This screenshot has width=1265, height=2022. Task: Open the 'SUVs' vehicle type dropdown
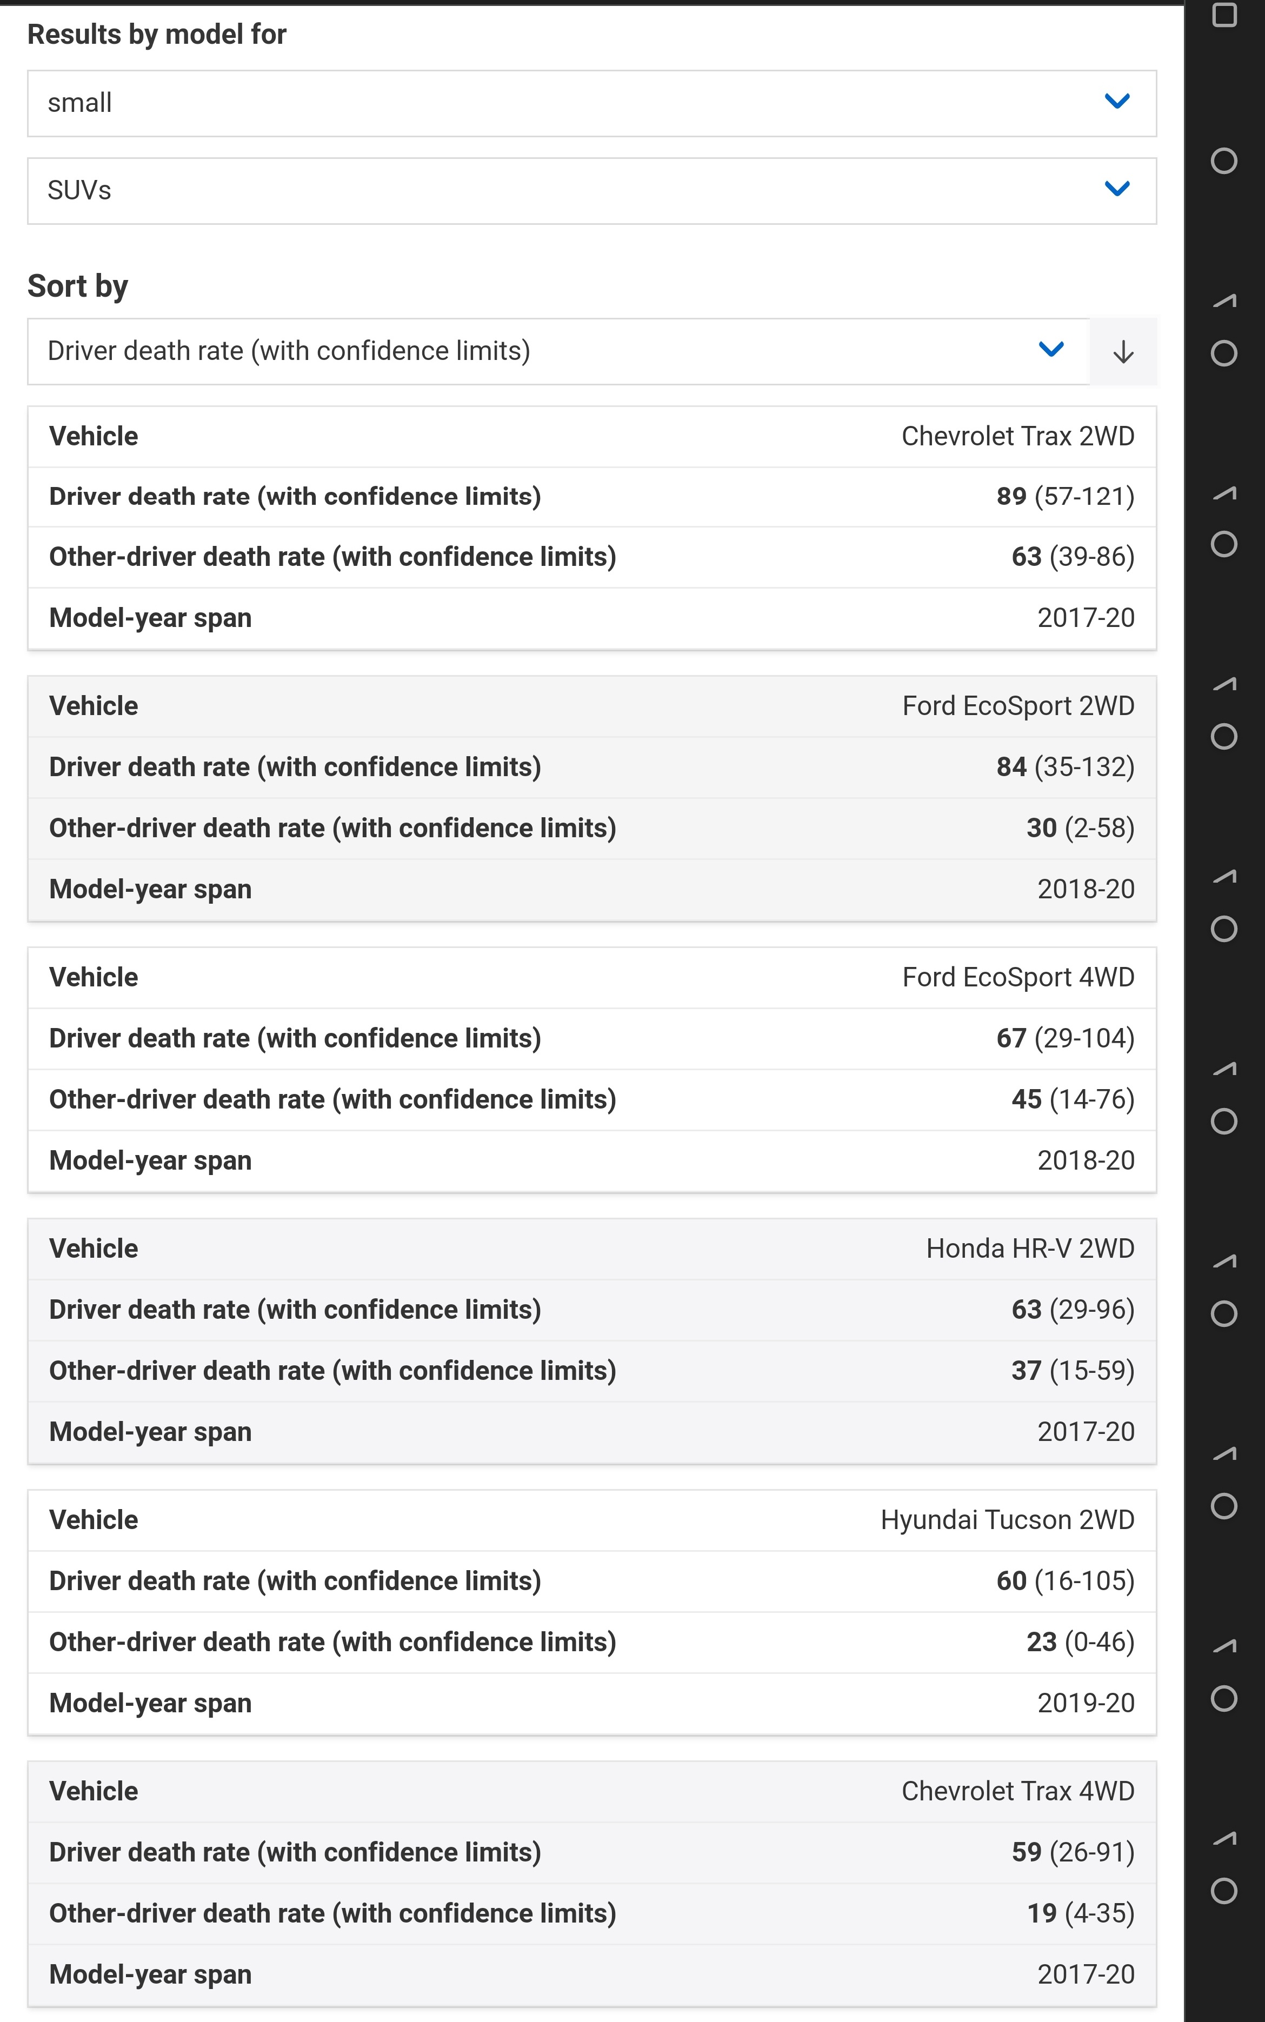pyautogui.click(x=592, y=191)
